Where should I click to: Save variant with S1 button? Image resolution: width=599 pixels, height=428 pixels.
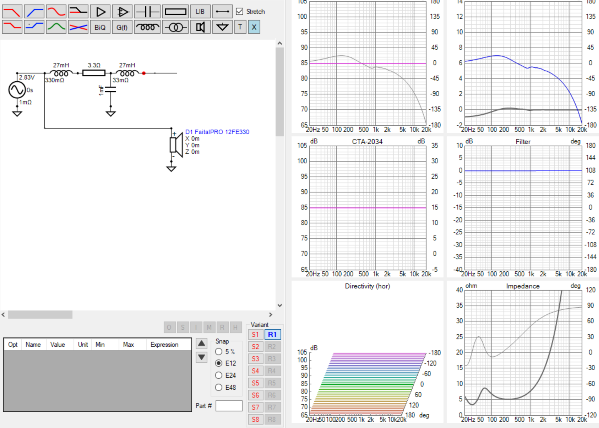(x=255, y=335)
